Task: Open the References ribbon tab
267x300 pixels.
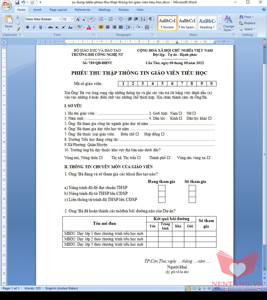Action: [82, 10]
